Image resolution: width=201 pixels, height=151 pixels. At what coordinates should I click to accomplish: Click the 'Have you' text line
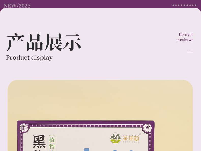186,35
